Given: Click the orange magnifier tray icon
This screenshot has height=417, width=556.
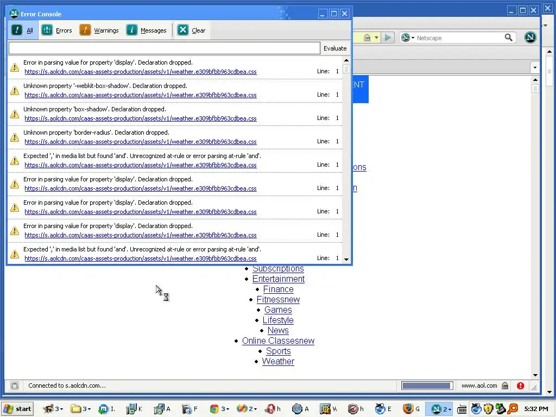Looking at the screenshot, I should click(x=513, y=409).
